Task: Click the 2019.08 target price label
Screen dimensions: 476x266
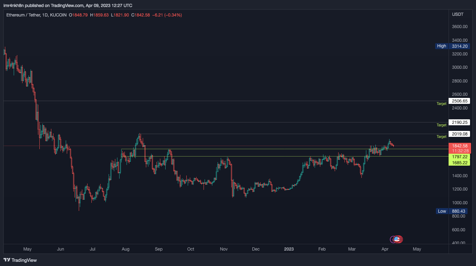Action: click(459, 134)
